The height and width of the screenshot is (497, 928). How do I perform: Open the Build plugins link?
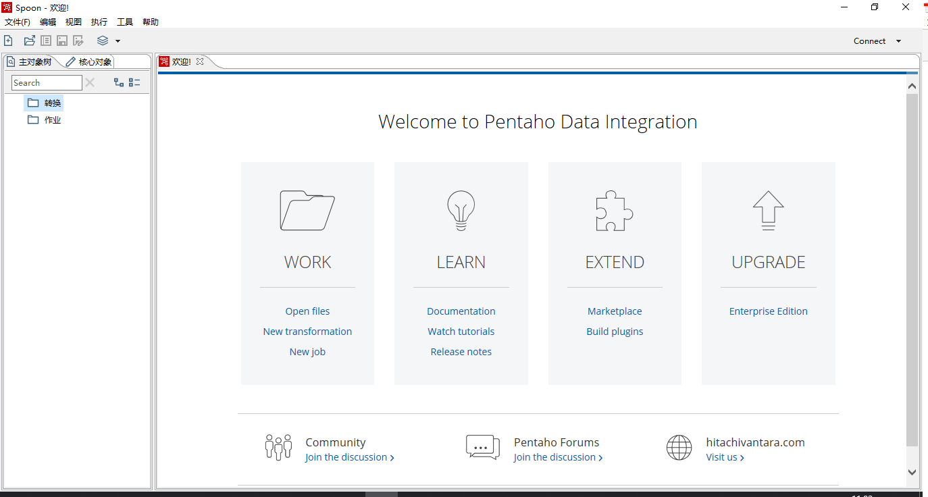[615, 332]
